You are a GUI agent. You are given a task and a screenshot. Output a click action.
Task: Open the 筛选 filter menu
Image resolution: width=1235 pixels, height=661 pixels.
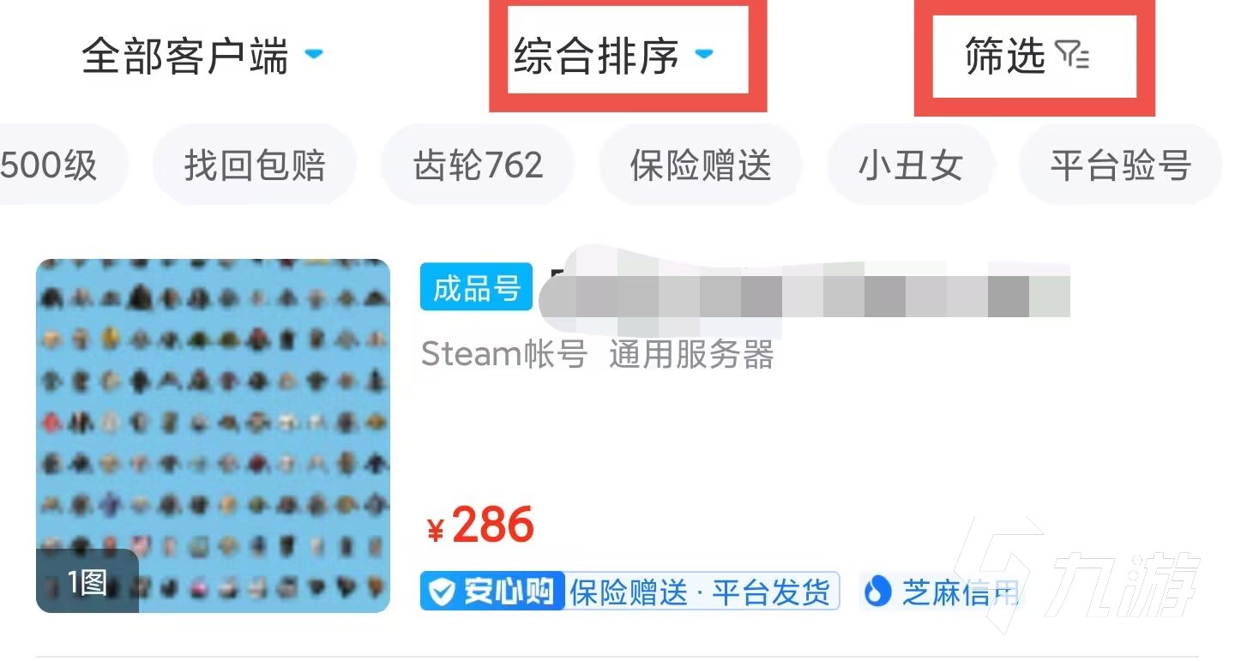[1027, 57]
